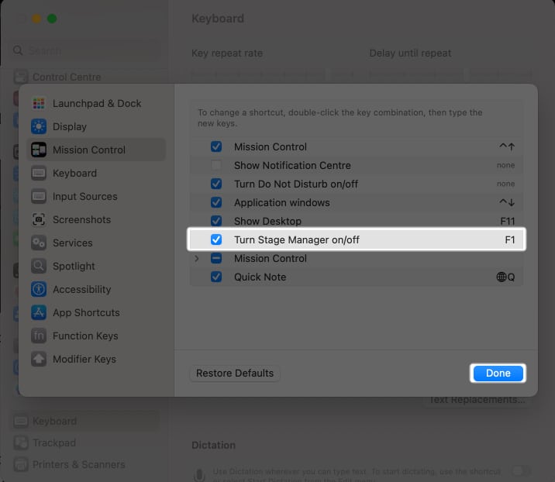555x482 pixels.
Task: Click the search magnifier in Settings window
Action: [x=18, y=50]
